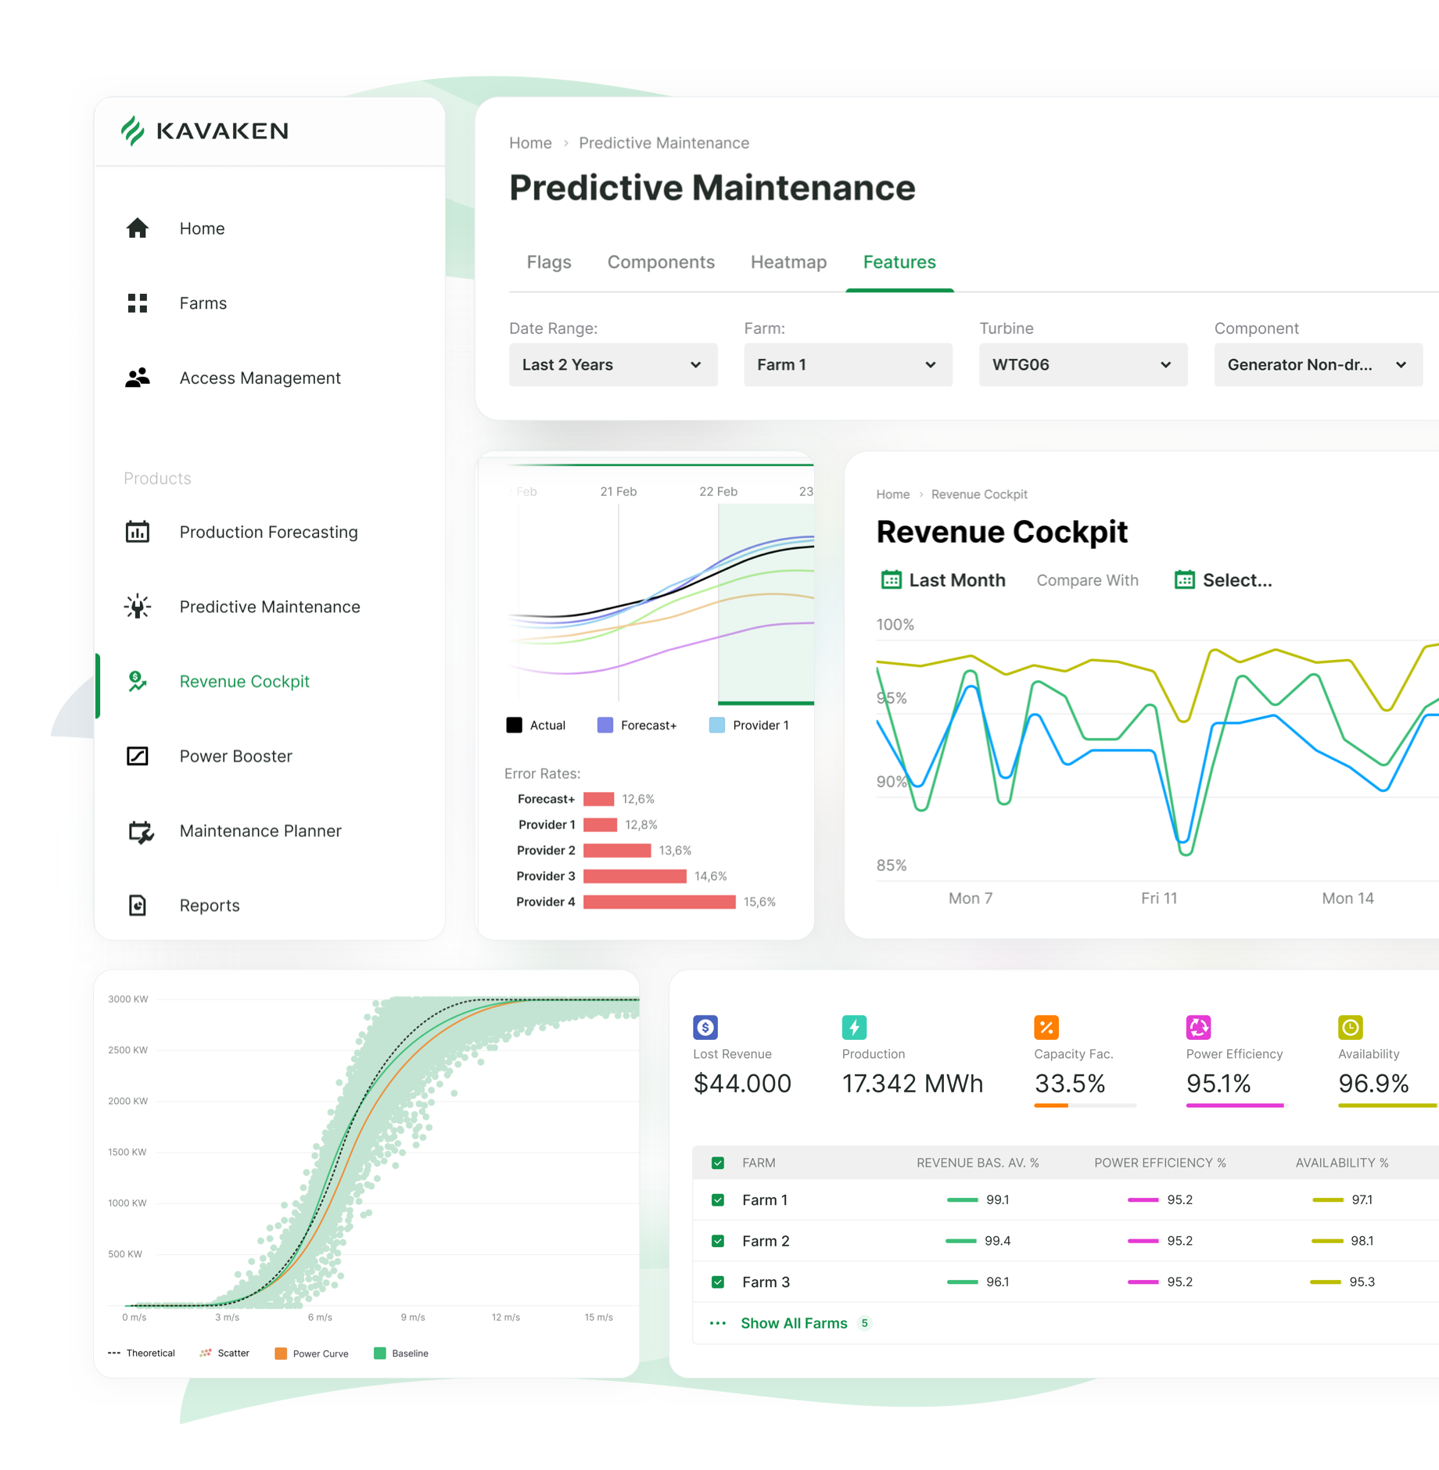Open the Power Booster icon
The width and height of the screenshot is (1439, 1470).
[138, 756]
